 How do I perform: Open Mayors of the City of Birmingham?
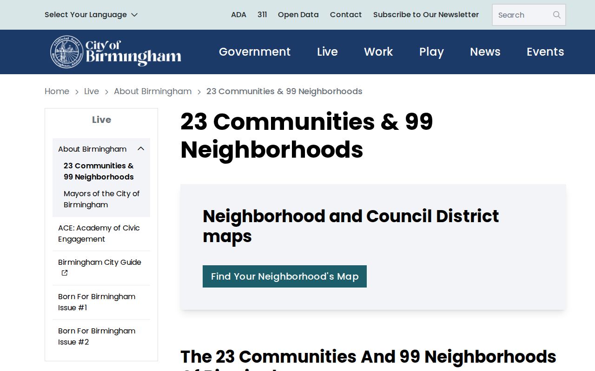(101, 199)
